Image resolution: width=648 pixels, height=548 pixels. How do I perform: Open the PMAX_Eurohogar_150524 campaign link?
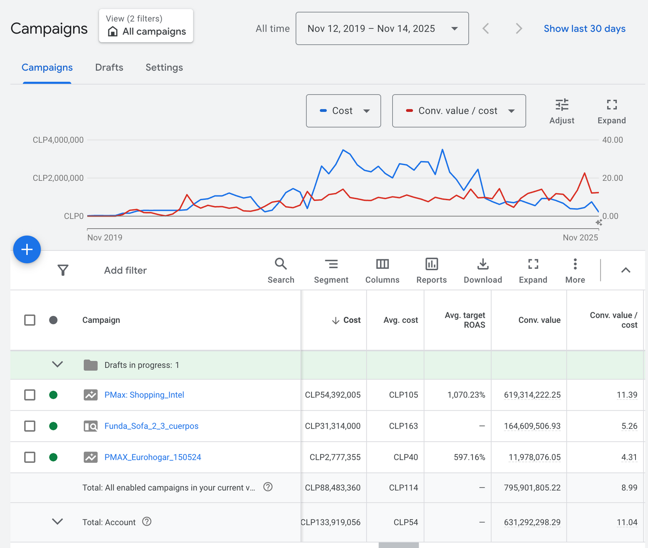tap(152, 457)
